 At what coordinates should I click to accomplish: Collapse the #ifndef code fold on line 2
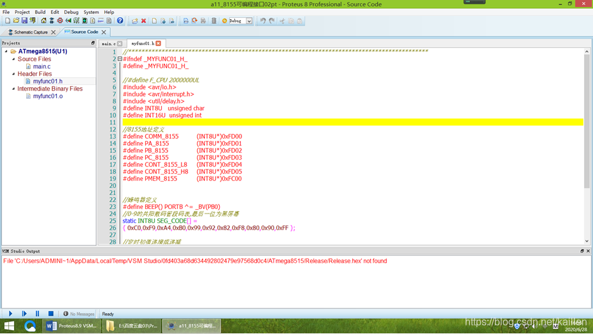click(x=120, y=59)
